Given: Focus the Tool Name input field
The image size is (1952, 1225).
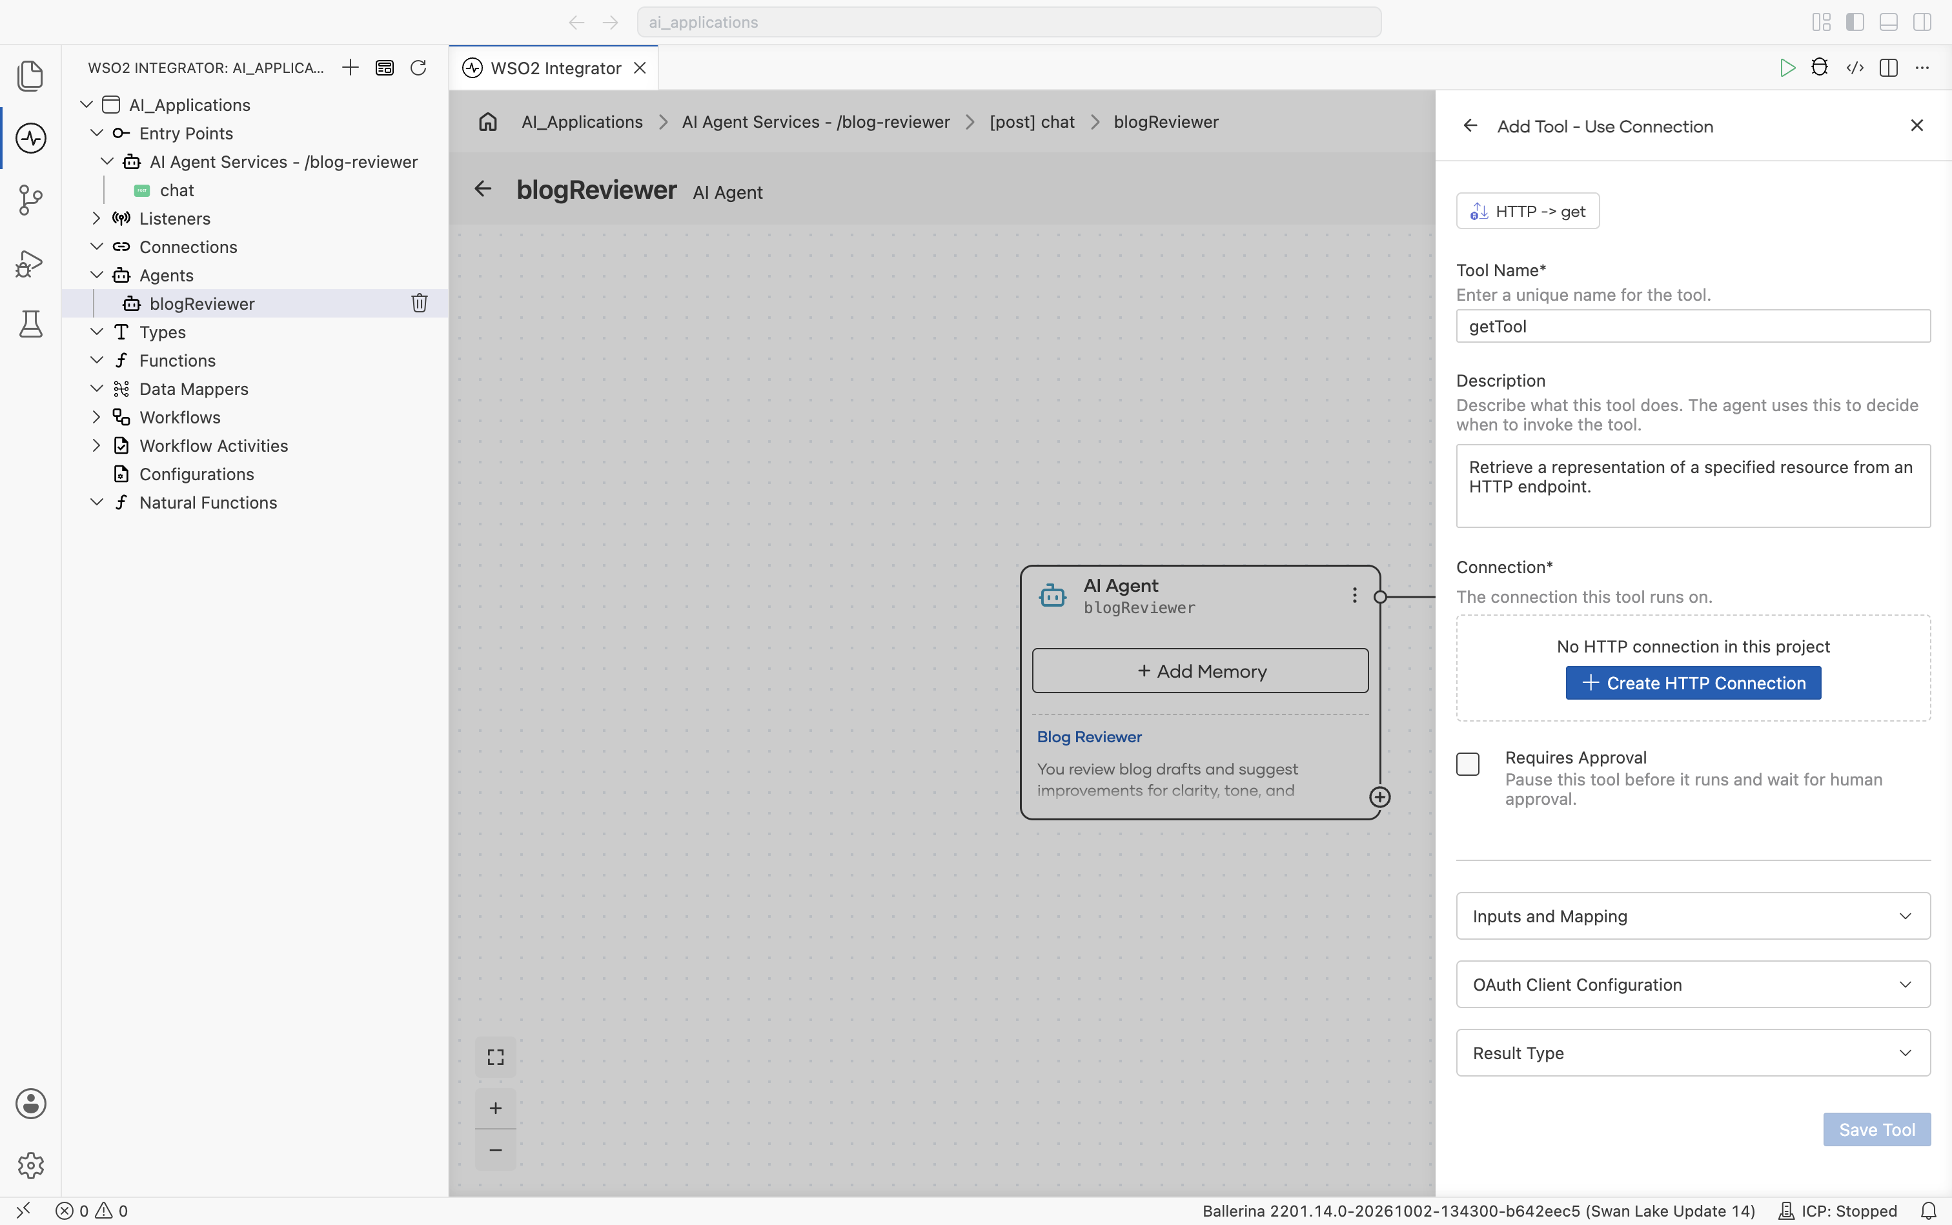Looking at the screenshot, I should point(1693,326).
